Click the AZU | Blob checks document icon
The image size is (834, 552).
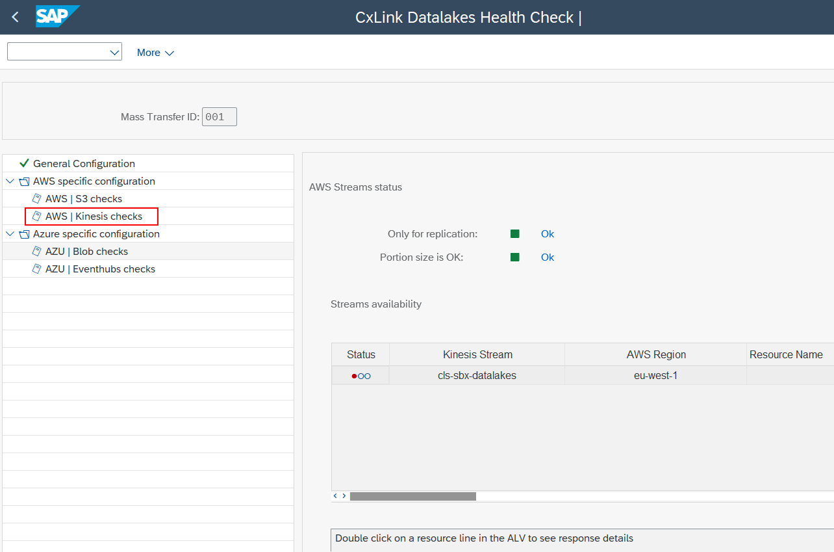click(37, 251)
